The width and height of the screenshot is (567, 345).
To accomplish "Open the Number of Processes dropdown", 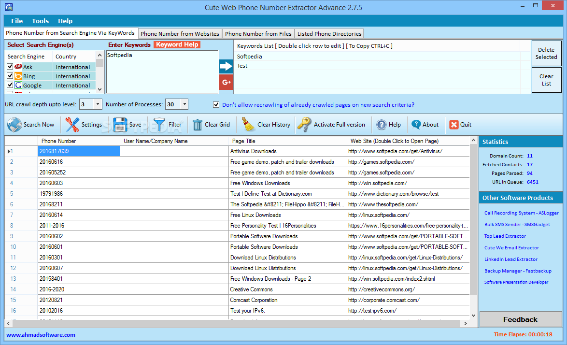I will [184, 104].
